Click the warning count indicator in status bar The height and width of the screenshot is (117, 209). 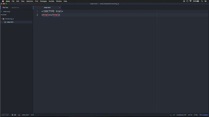tap(15, 115)
